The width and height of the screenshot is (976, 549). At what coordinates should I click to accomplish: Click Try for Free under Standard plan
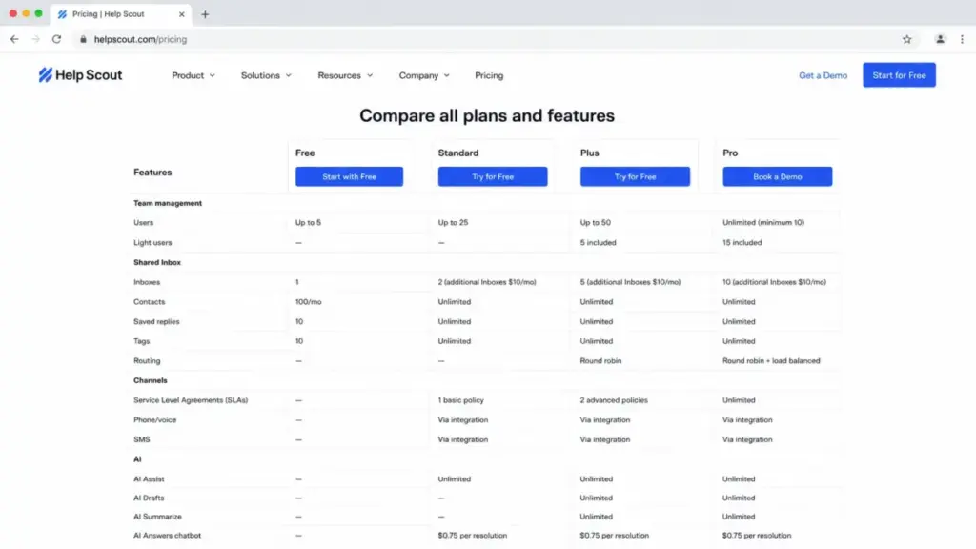click(x=493, y=176)
